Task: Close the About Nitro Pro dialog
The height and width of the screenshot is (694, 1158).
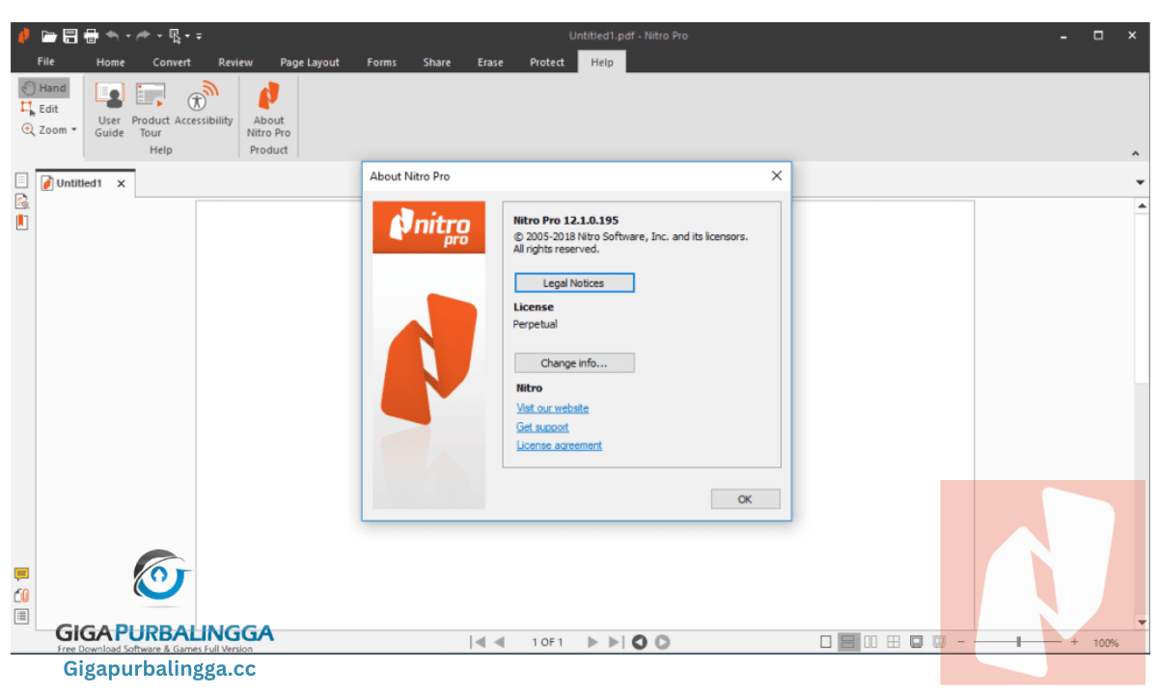Action: pyautogui.click(x=776, y=176)
